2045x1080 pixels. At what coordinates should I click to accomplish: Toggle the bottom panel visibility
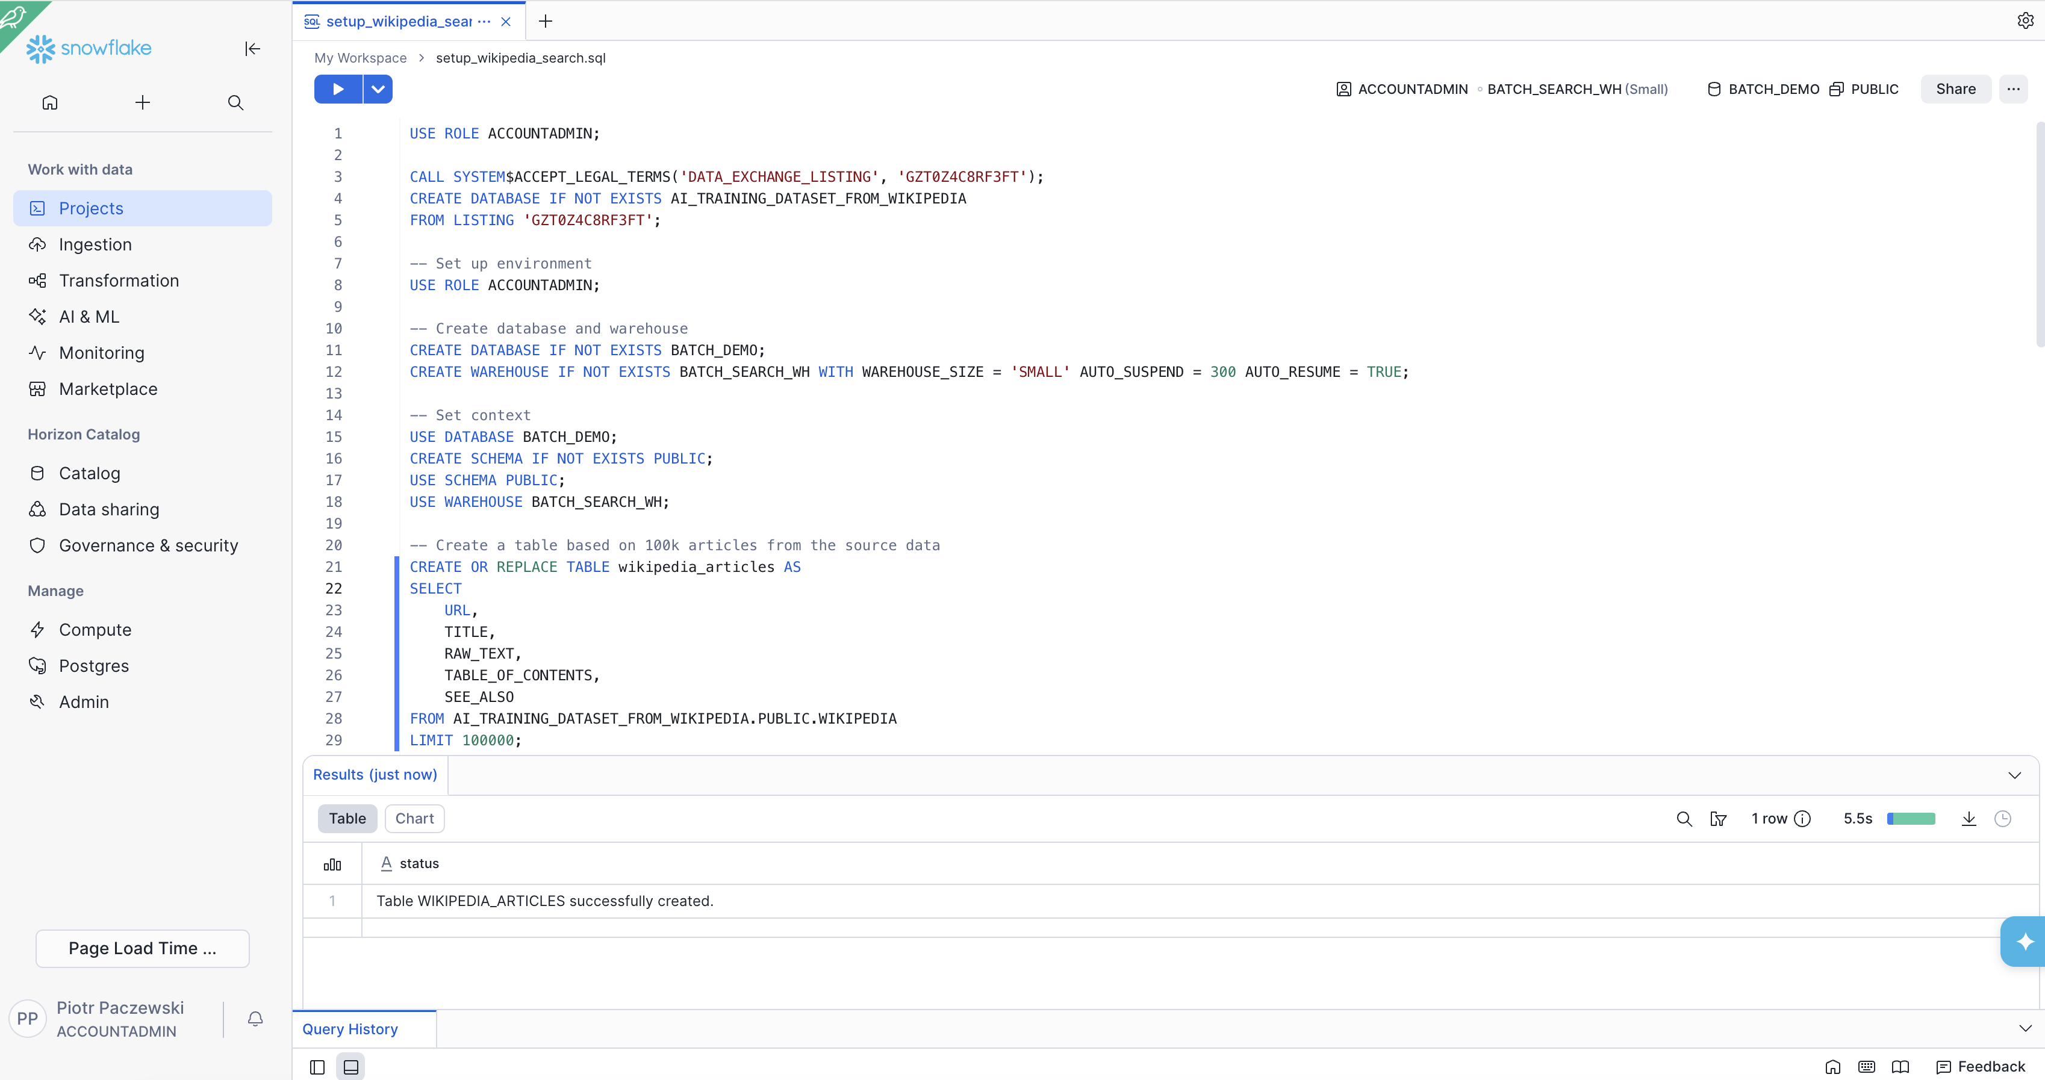[351, 1067]
